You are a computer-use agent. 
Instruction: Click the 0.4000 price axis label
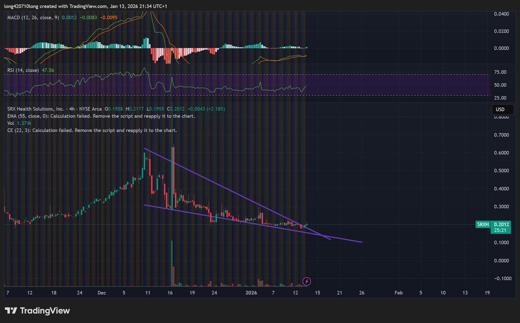(502, 189)
